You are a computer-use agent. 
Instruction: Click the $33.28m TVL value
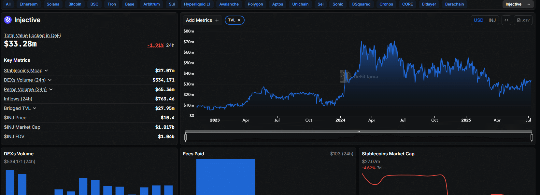(x=20, y=44)
